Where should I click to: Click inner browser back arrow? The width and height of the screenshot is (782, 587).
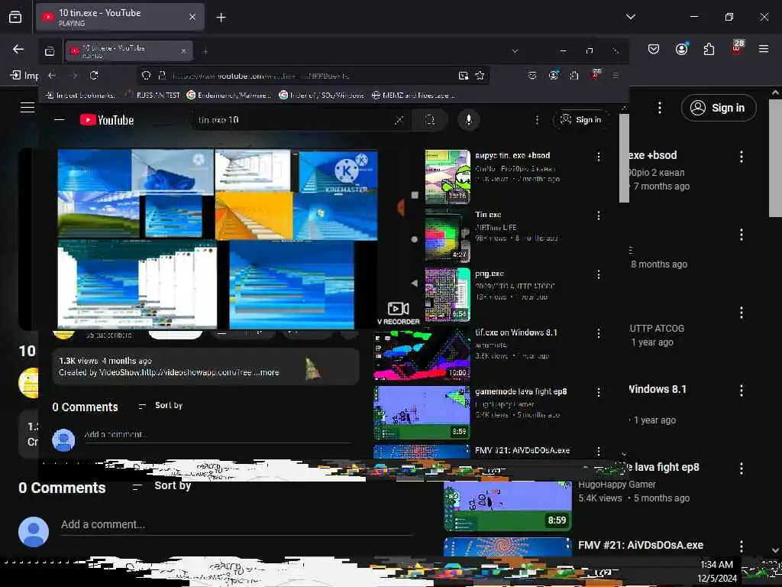tap(52, 76)
